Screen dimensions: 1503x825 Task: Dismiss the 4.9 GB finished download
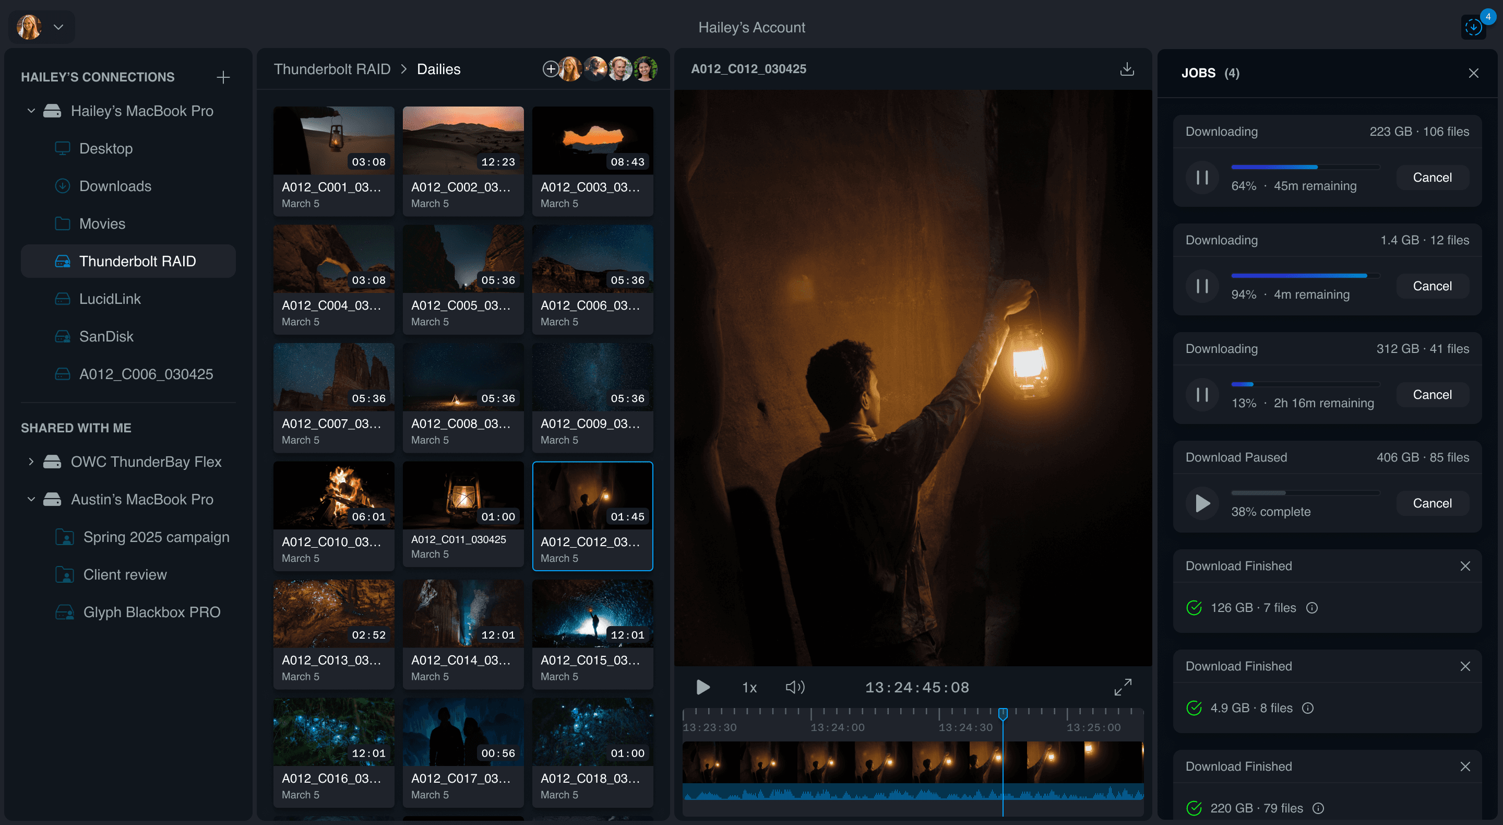pyautogui.click(x=1464, y=666)
